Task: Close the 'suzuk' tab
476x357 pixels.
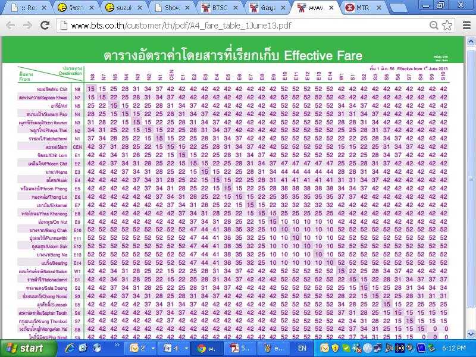Action: [140, 8]
